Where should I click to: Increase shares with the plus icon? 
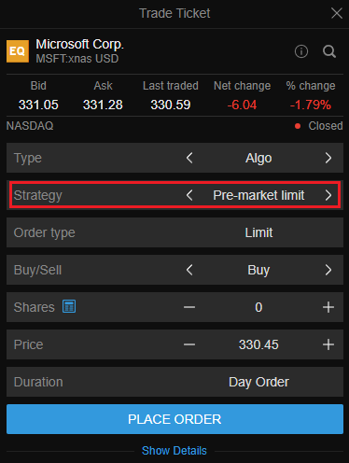tap(328, 307)
